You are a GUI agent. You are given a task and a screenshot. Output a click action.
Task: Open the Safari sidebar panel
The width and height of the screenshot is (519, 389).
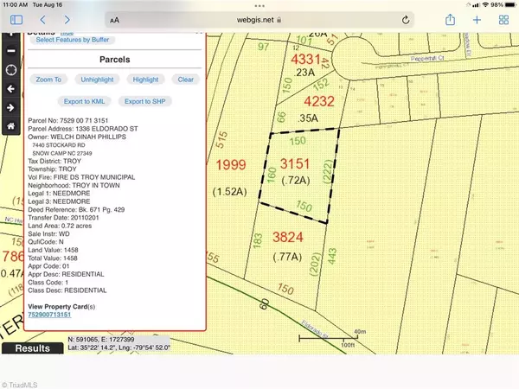pyautogui.click(x=16, y=18)
